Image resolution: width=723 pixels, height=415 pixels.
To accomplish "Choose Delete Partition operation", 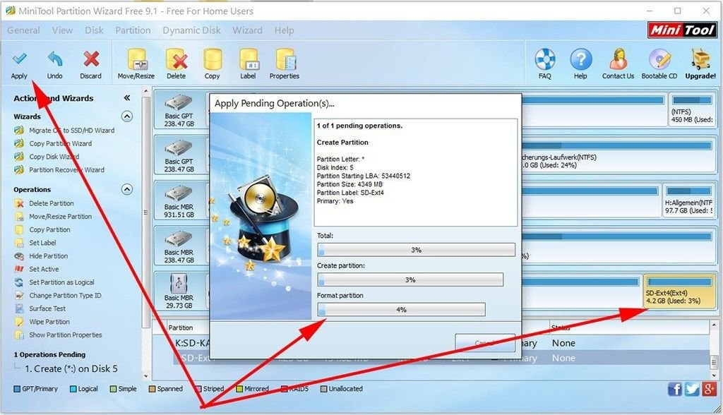I will [x=51, y=203].
